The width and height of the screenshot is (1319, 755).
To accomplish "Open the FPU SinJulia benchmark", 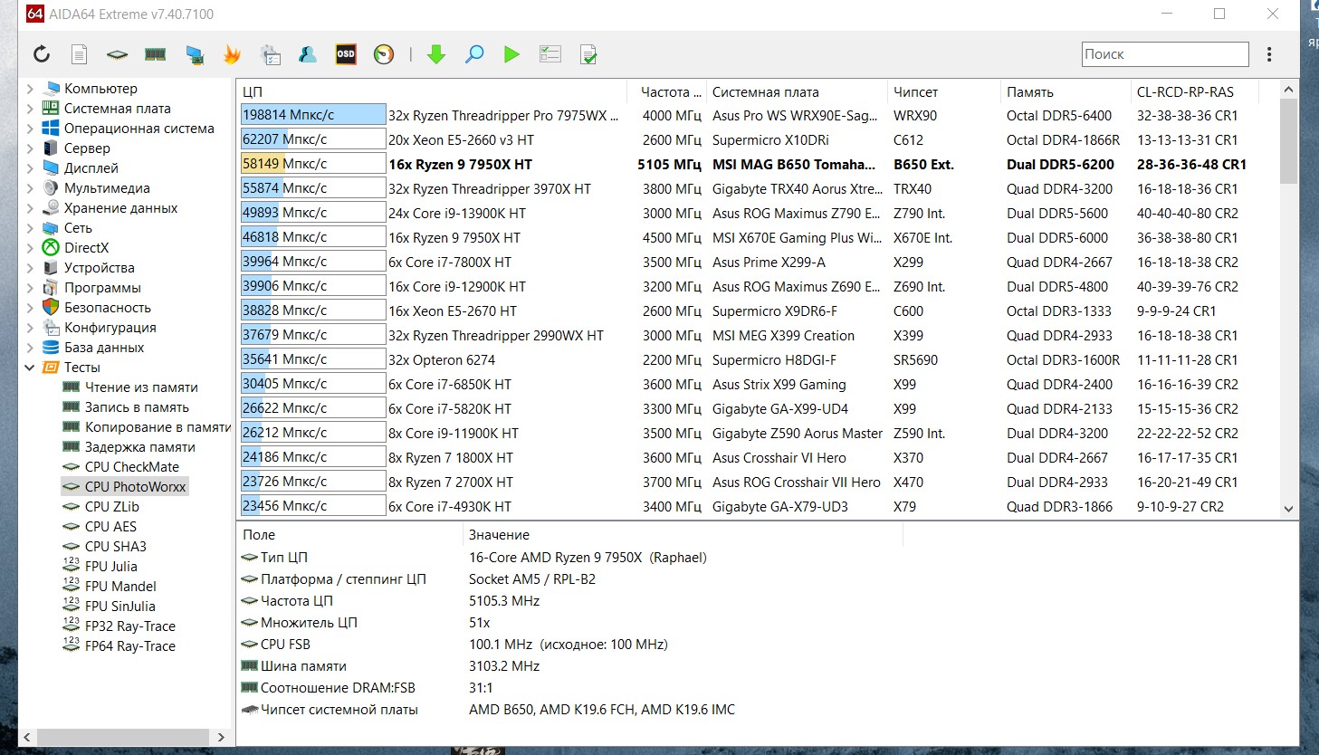I will tap(120, 607).
